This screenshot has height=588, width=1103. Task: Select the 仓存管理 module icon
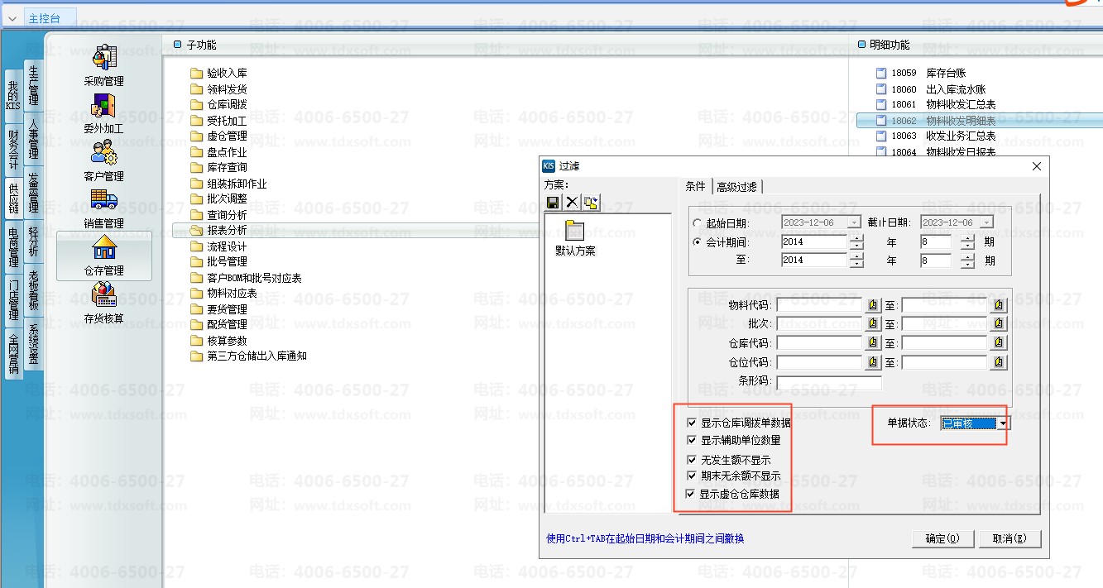tap(104, 256)
